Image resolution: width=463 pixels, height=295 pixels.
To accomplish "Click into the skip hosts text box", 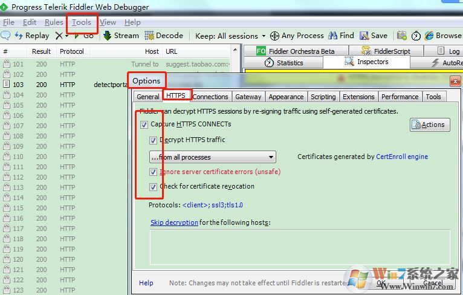I will tap(300, 247).
